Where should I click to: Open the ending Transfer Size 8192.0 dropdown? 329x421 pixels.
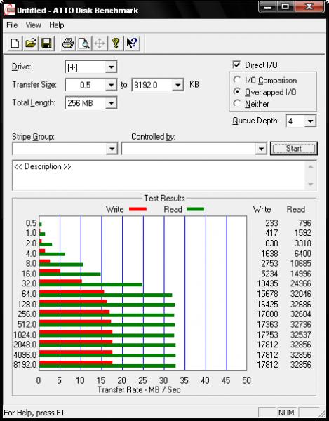(177, 85)
